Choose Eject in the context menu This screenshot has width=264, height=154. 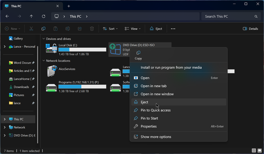pyautogui.click(x=179, y=102)
